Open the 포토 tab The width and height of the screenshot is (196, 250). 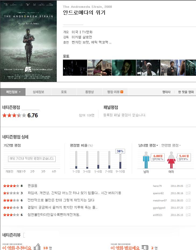click(64, 92)
